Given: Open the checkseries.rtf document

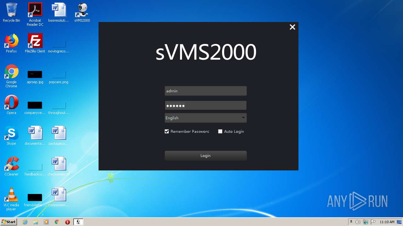Looking at the screenshot, I should [59, 166].
